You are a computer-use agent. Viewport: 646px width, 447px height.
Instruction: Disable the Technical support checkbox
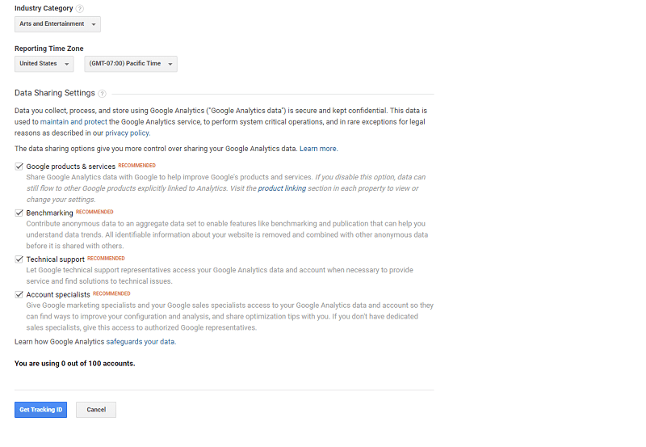[x=19, y=259]
